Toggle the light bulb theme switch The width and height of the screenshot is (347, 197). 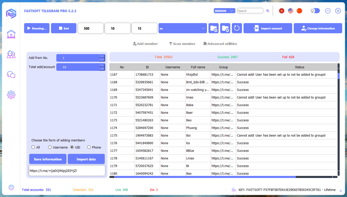pos(315,11)
